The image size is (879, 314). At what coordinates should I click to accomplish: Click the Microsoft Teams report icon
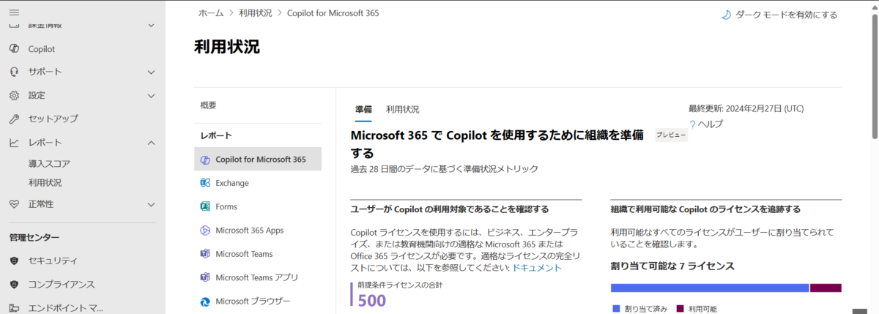(205, 254)
